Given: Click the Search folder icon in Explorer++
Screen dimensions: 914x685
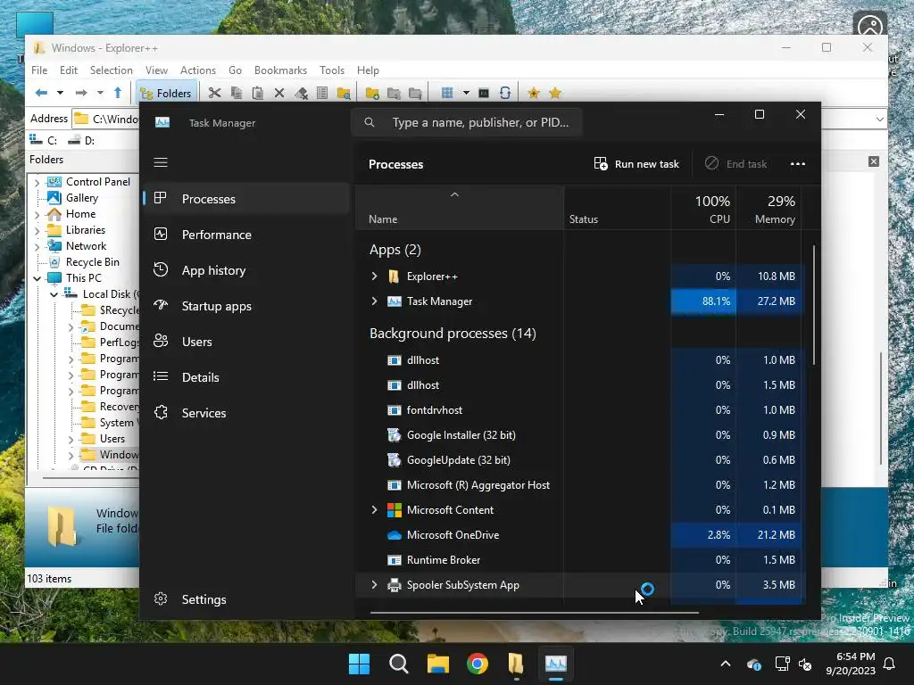Looking at the screenshot, I should [x=344, y=93].
